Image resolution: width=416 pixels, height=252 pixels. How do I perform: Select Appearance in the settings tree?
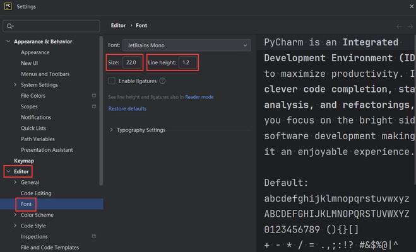[x=35, y=52]
